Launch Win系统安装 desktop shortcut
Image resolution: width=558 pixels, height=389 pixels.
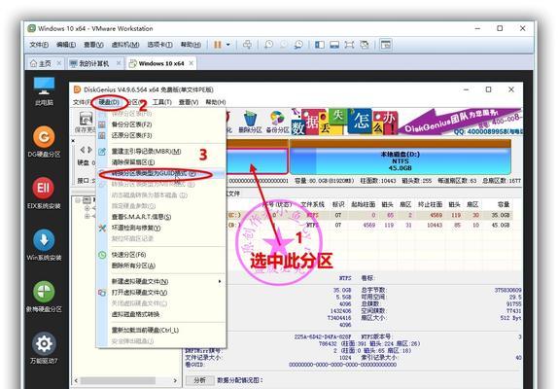tap(44, 245)
